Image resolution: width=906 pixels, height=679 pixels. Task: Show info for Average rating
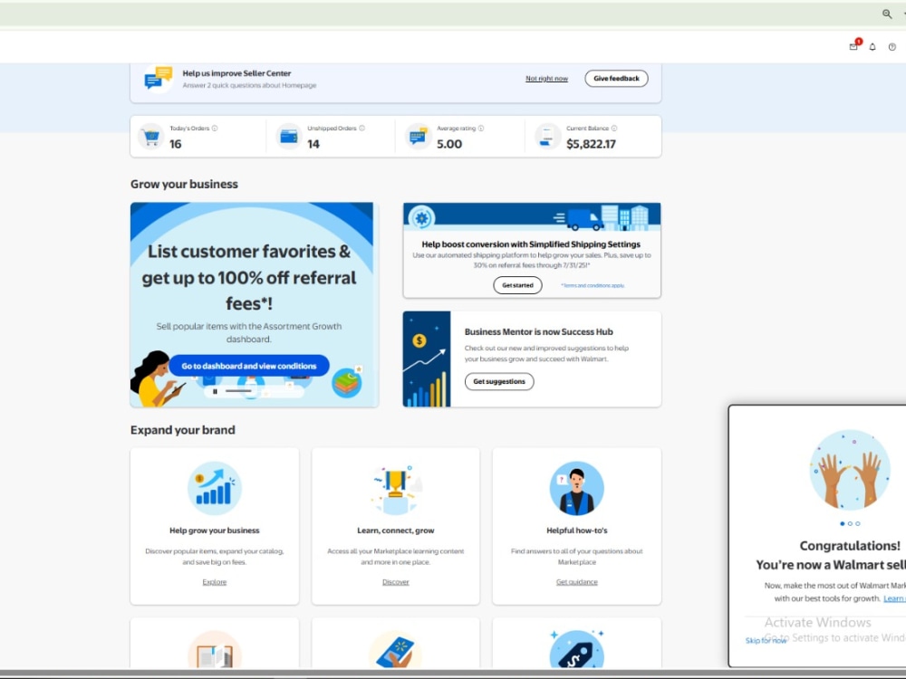click(481, 129)
